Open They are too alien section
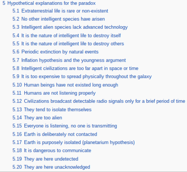Image resolution: width=187 pixels, height=172 pixels. point(37,118)
